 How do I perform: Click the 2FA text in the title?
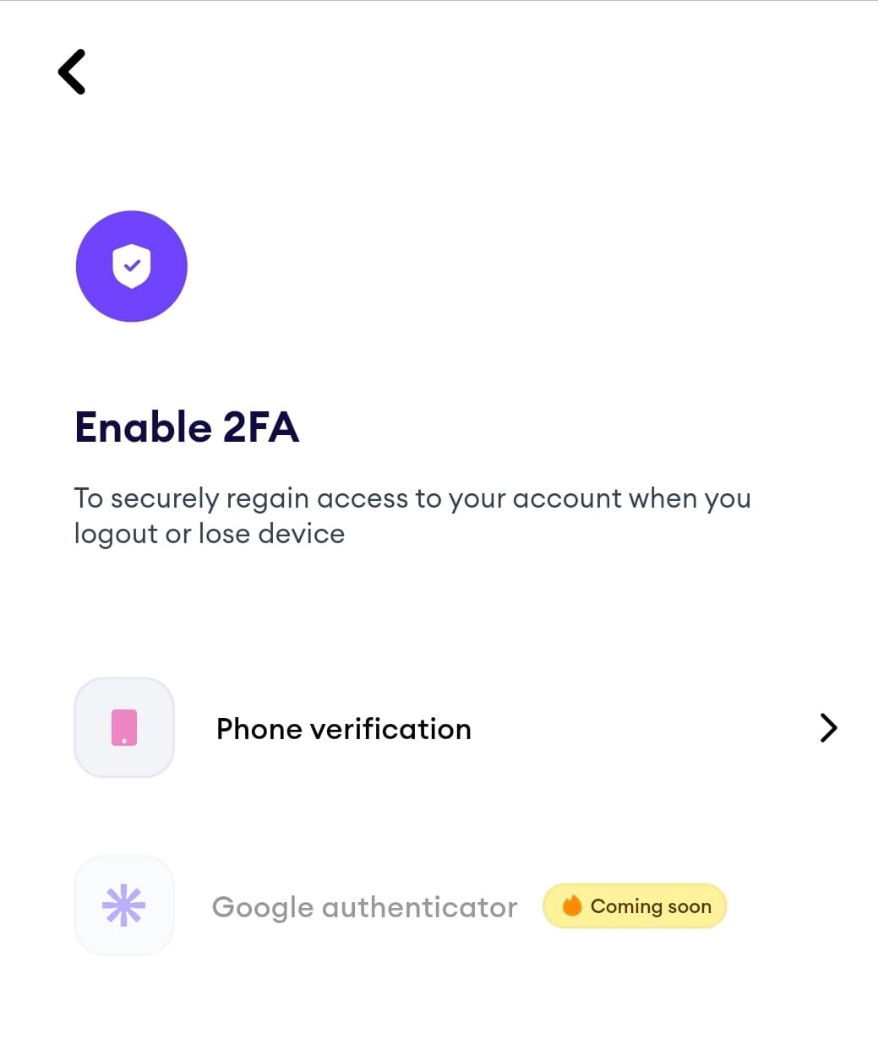pyautogui.click(x=261, y=427)
